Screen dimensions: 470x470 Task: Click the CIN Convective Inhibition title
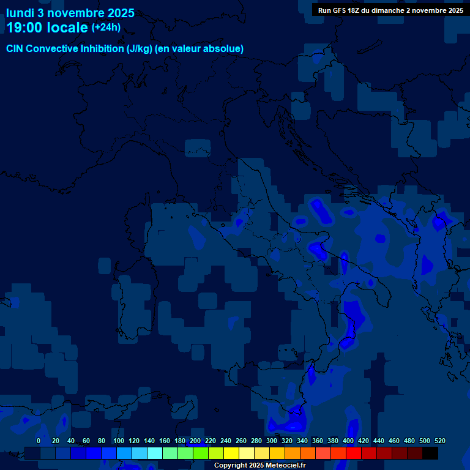[125, 48]
